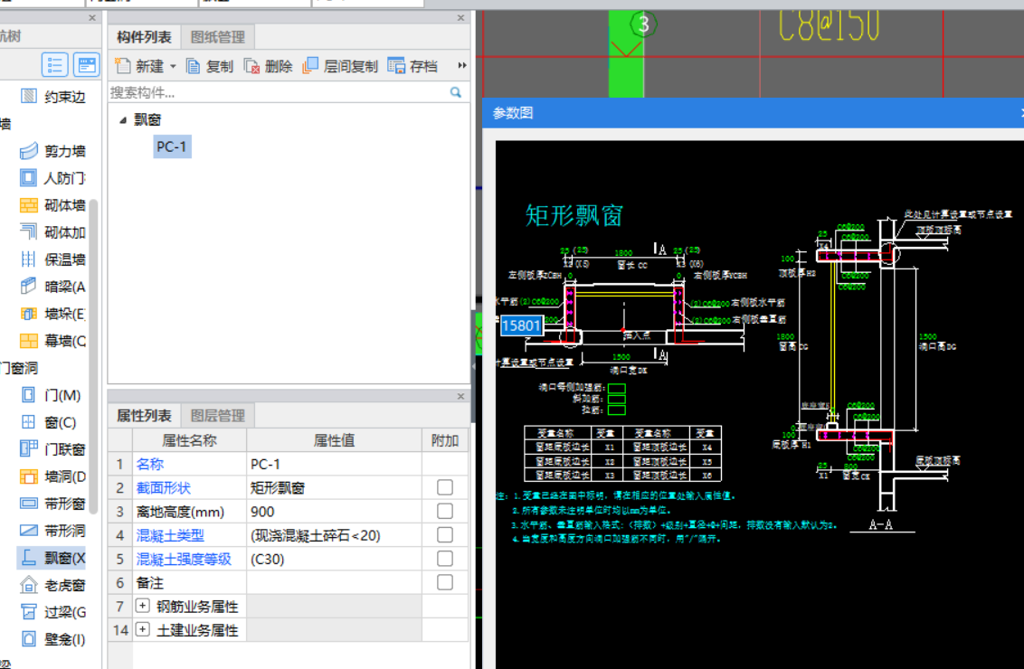Screen dimensions: 1024x669
Task: Click green box beside 斜加筋
Action: 617,399
